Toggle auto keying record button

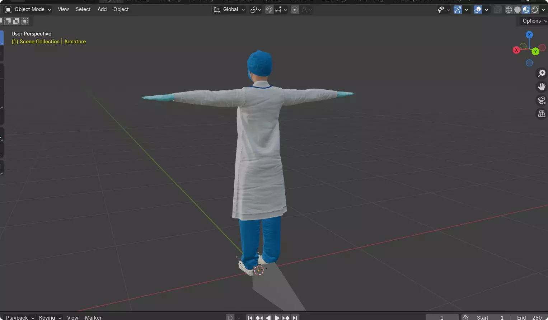coord(230,317)
